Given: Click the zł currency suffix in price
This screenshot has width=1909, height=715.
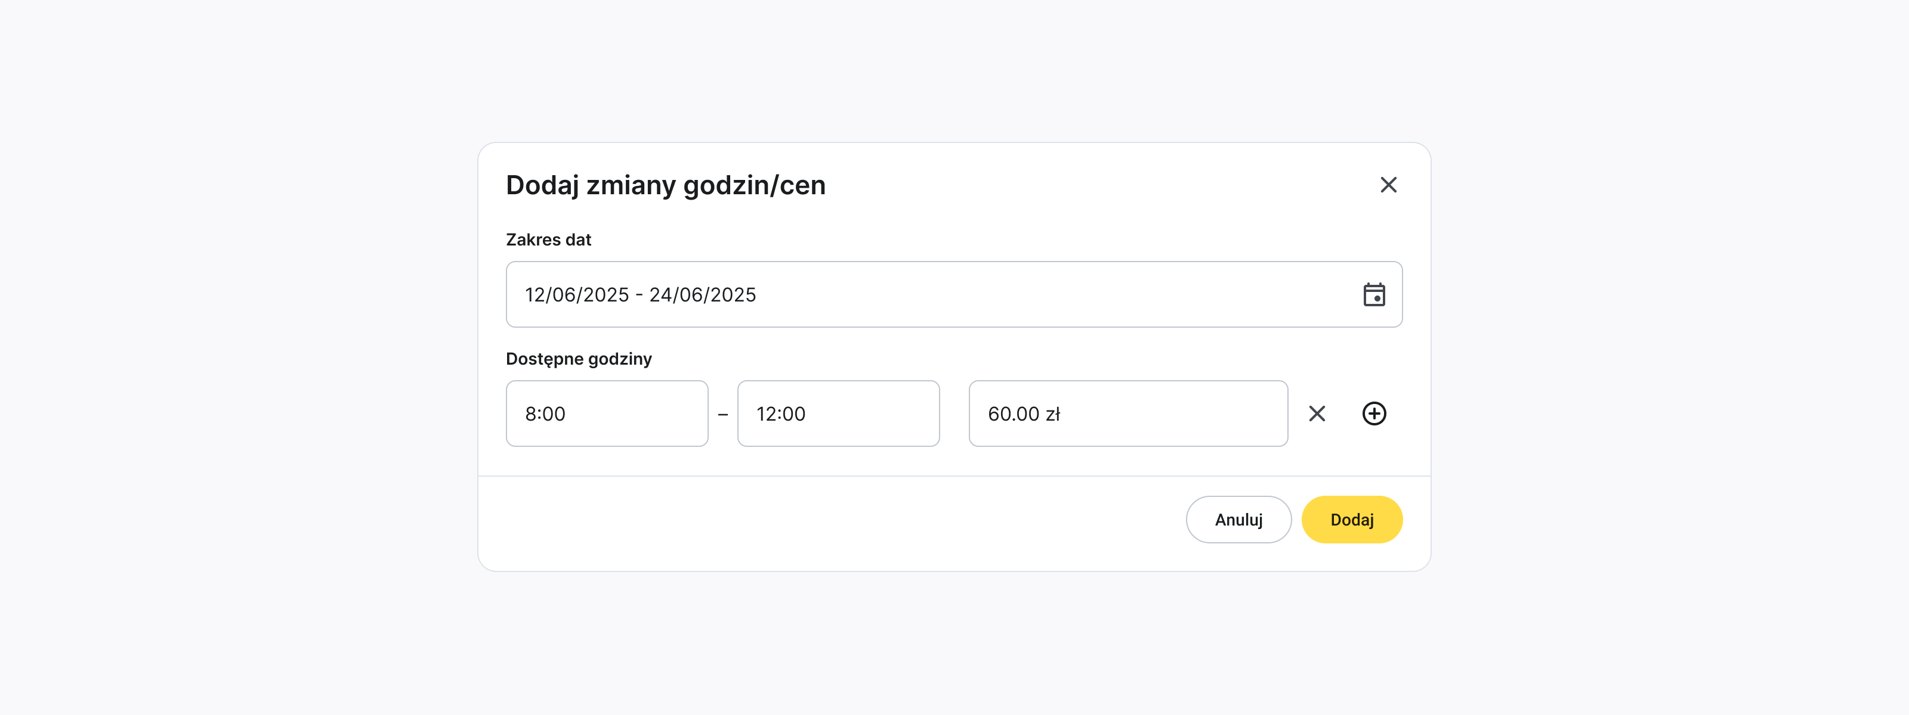Looking at the screenshot, I should pyautogui.click(x=1053, y=414).
